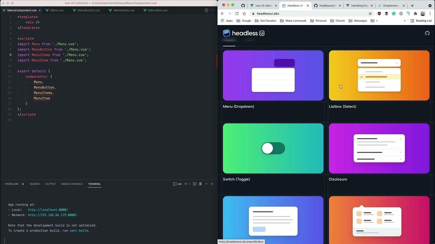This screenshot has width=435, height=244.
Task: Open the Google bookmarks folder
Action: click(244, 21)
